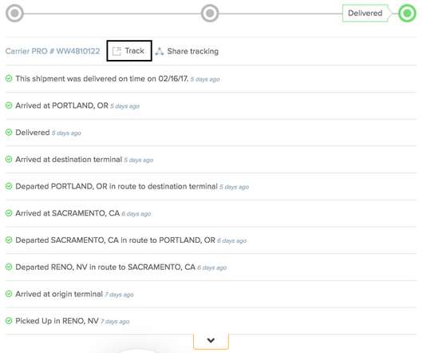Select Carrier PRO # WW4810122 link
The width and height of the screenshot is (423, 353).
coord(53,51)
